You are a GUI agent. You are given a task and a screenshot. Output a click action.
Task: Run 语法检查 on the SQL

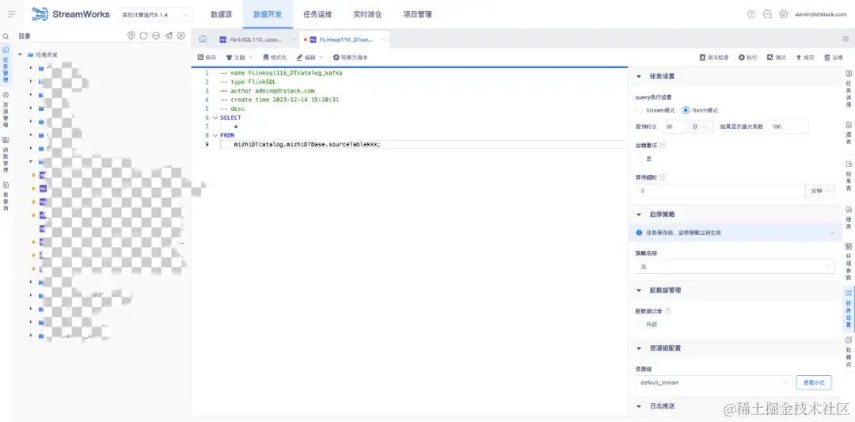(x=714, y=57)
